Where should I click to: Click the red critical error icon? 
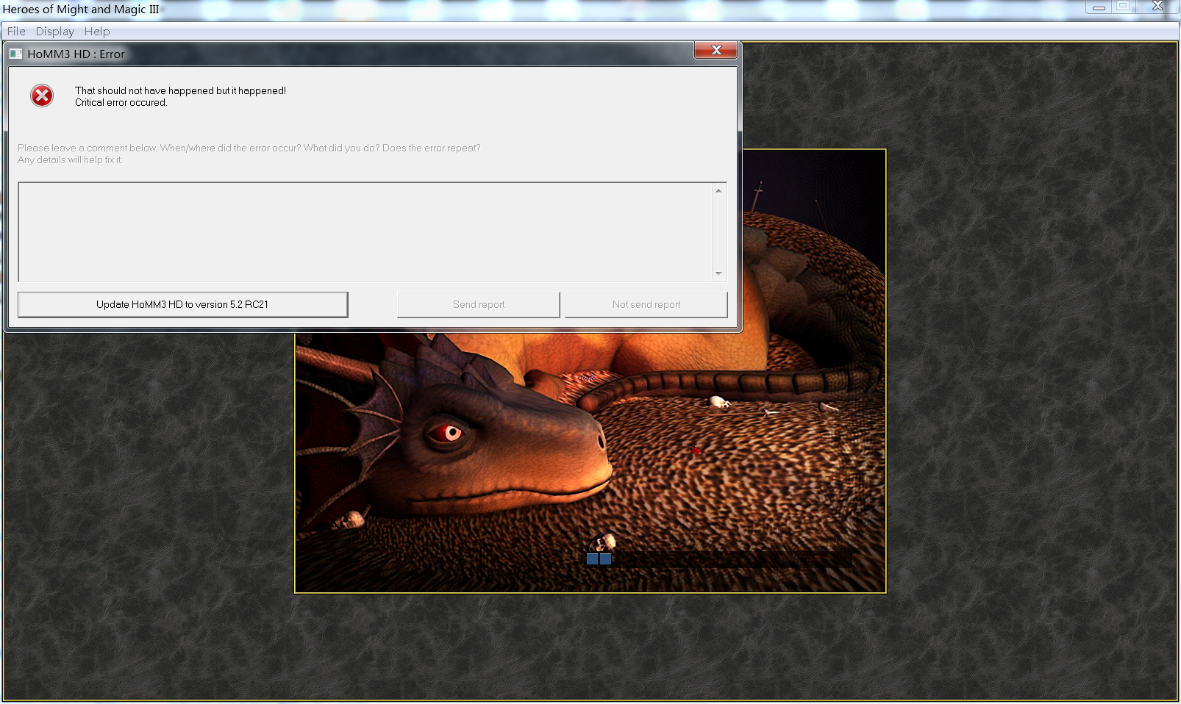tap(42, 96)
